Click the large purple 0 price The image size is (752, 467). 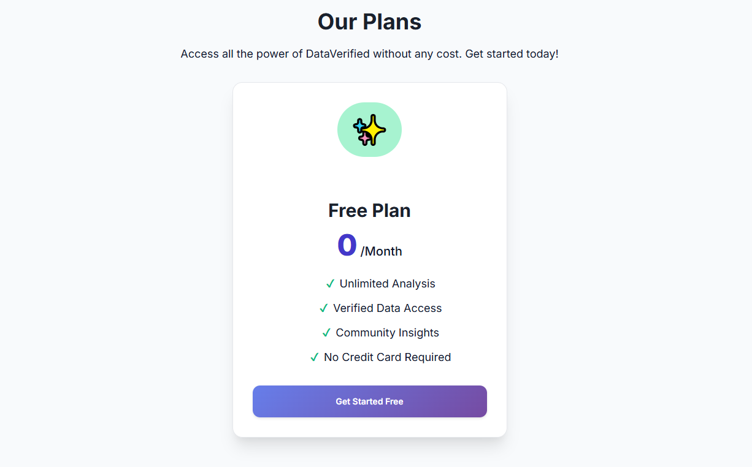[347, 245]
